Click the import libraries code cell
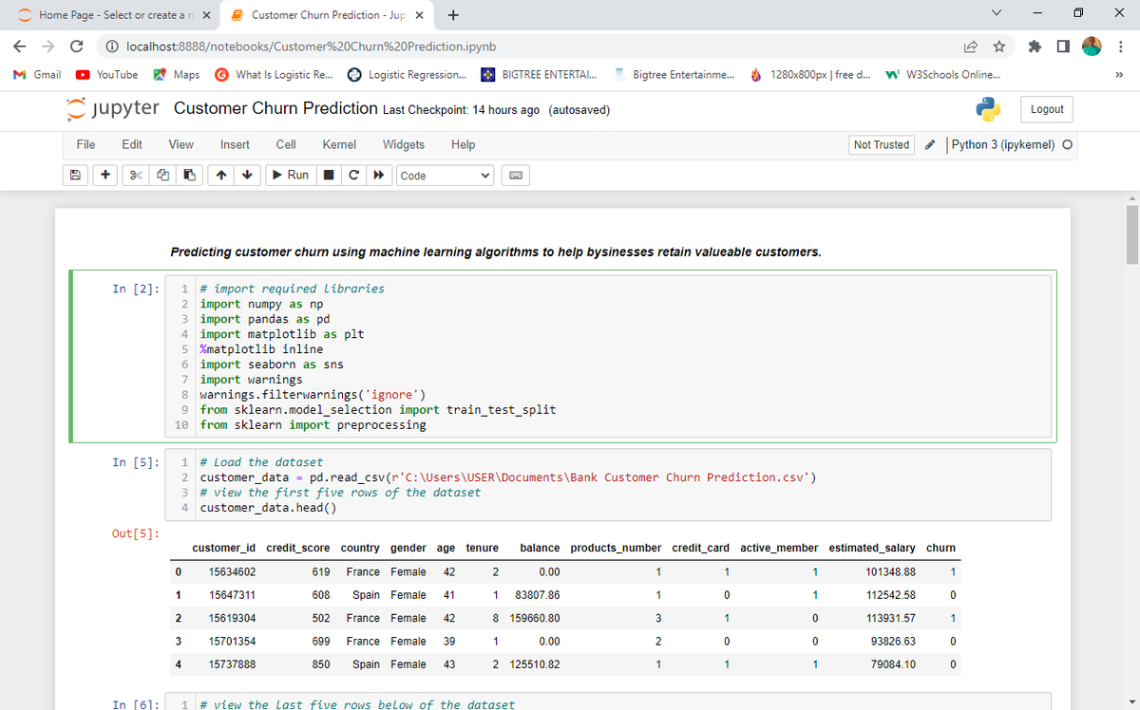Screen dimensions: 1140x710 (609, 357)
